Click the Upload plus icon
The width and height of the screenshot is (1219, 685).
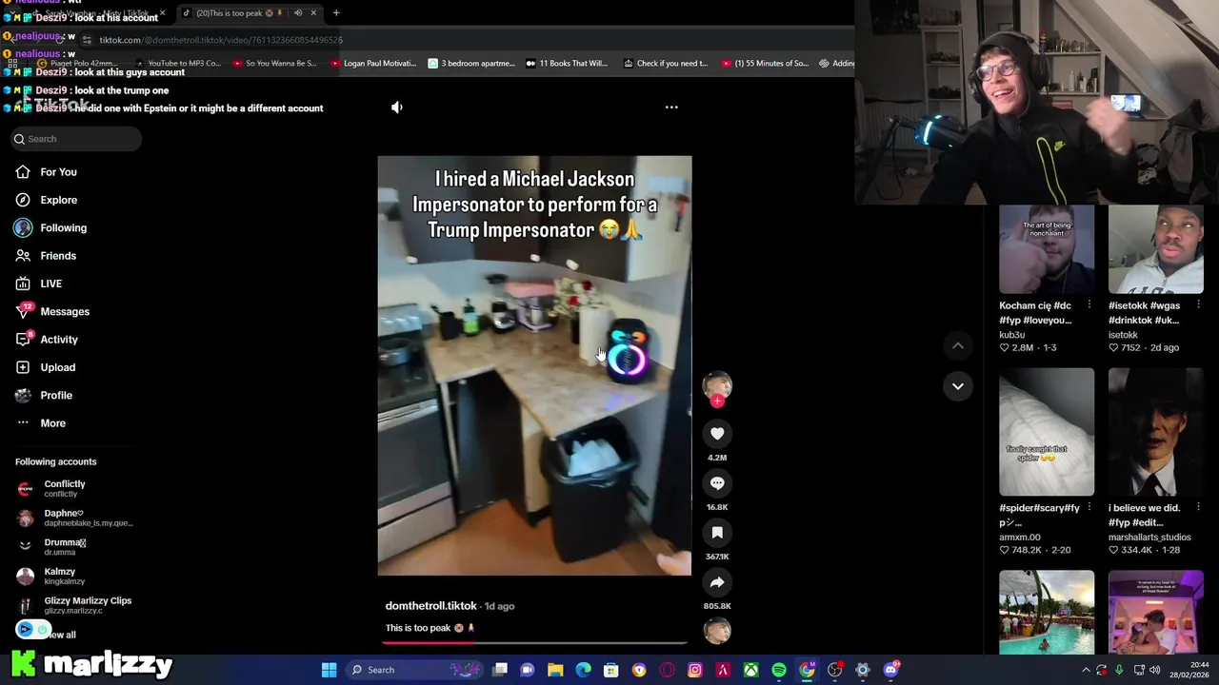pos(23,367)
